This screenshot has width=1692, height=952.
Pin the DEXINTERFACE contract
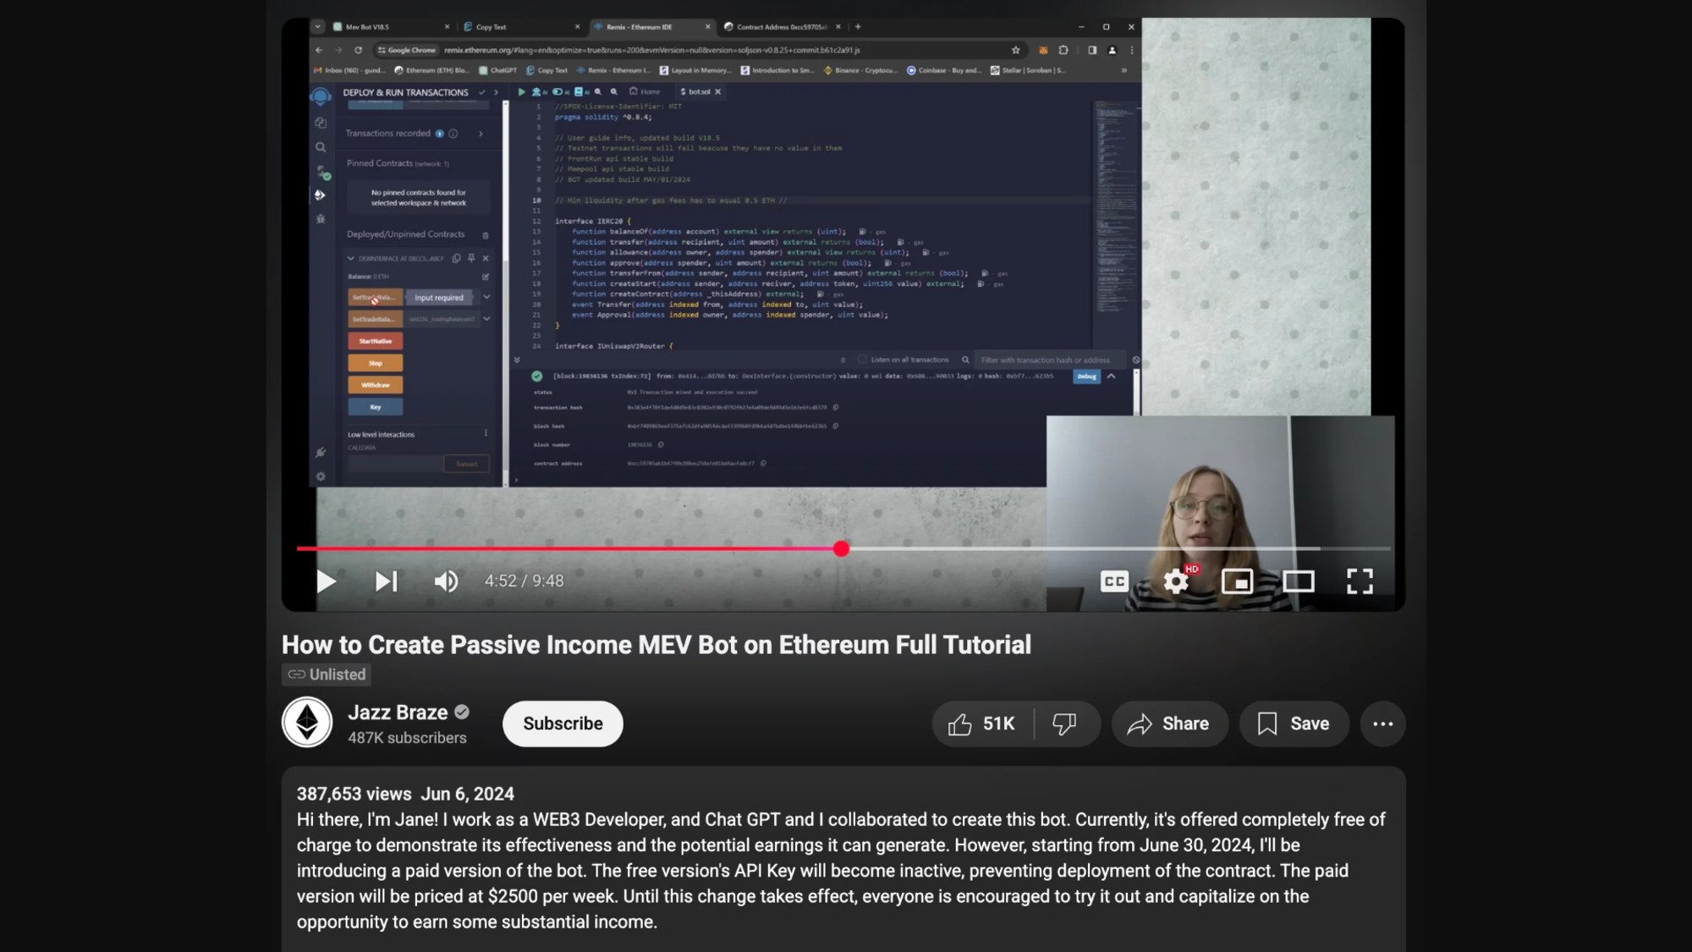[471, 259]
